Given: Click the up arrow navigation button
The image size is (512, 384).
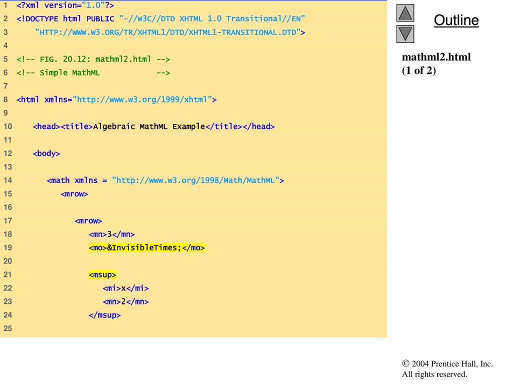Looking at the screenshot, I should coord(405,13).
